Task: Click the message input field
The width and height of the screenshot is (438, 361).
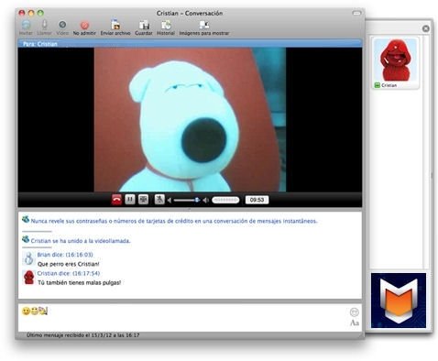Action: tap(190, 318)
